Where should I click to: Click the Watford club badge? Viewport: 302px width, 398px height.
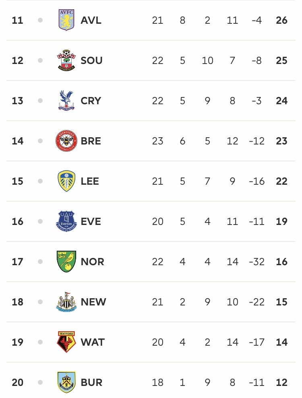66,342
